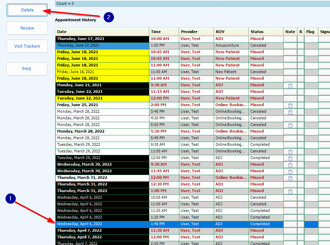The image size is (330, 245).
Task: Click the R column header
Action: [x=301, y=32]
